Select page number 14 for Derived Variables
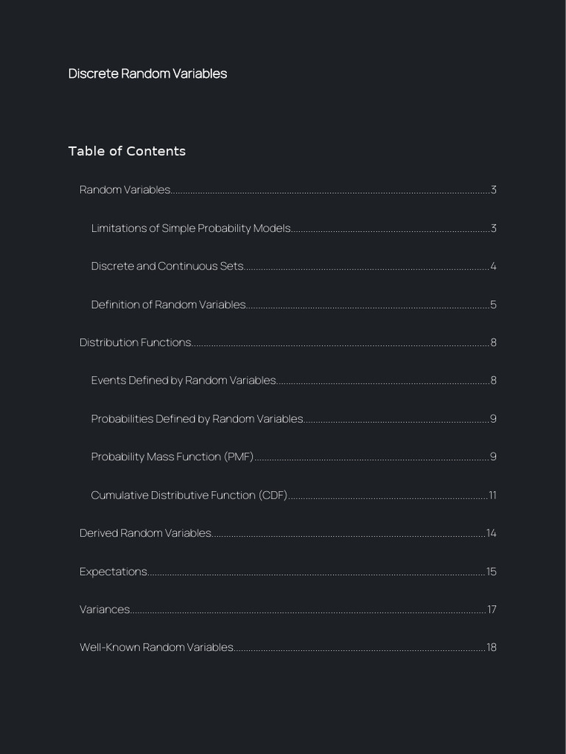This screenshot has height=754, width=566. pyautogui.click(x=491, y=533)
